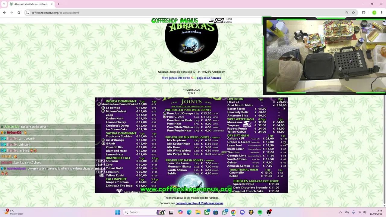
Task: Click the Abraxas menu image
Action: (x=191, y=145)
